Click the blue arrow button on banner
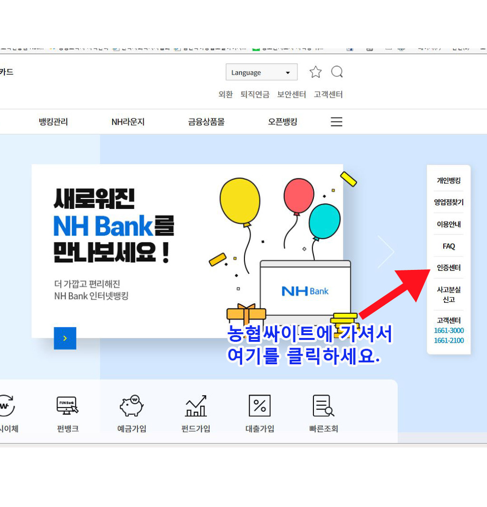487x507 pixels. pyautogui.click(x=65, y=338)
